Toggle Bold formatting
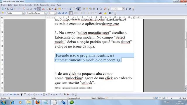The image size is (187, 105). point(59,13)
